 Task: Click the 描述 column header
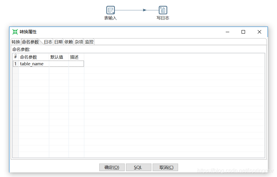pyautogui.click(x=76, y=57)
